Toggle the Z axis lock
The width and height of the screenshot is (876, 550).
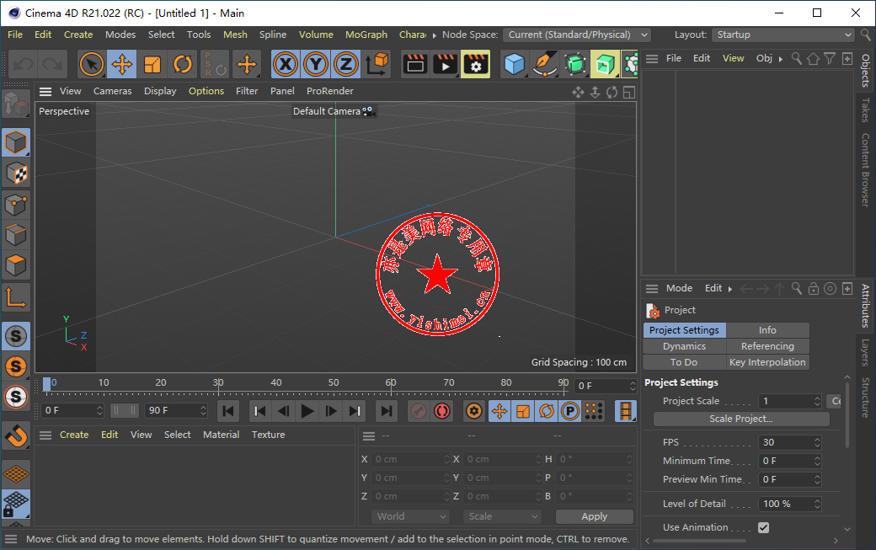(346, 64)
